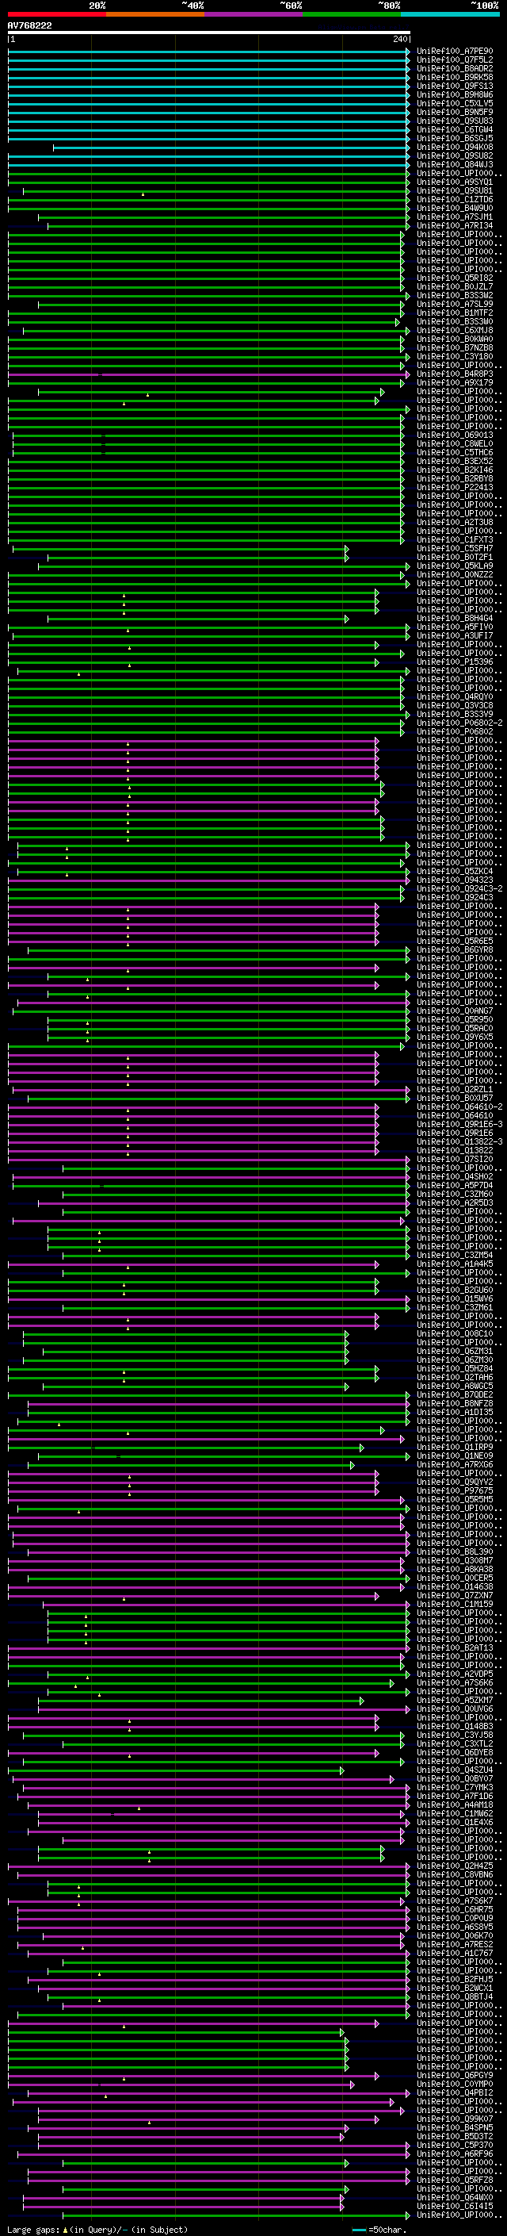This screenshot has height=2236, width=507.
Task: Open hit UniRef100_A5P7D4
Action: (455, 1186)
